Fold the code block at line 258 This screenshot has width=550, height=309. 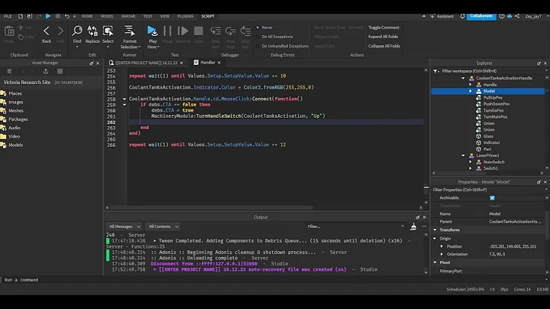(x=125, y=99)
